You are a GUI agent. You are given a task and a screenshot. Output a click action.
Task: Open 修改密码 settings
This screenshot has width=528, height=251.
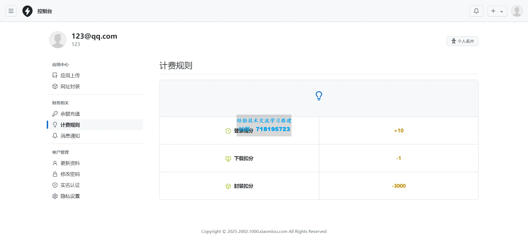pyautogui.click(x=70, y=174)
